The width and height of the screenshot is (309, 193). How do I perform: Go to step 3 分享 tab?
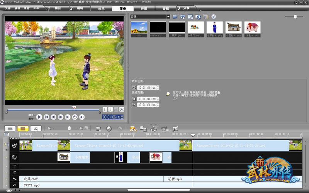pos(186,8)
